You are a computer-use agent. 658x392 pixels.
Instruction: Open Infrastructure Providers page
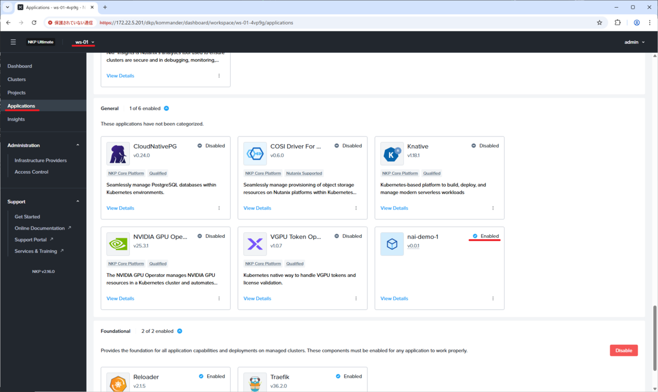(41, 161)
